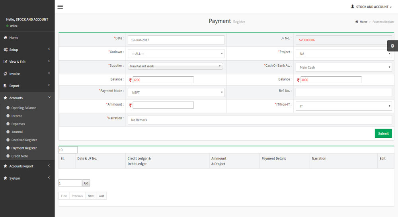This screenshot has height=217, width=398.
Task: Click the breadcrumb home icon
Action: coord(357,22)
